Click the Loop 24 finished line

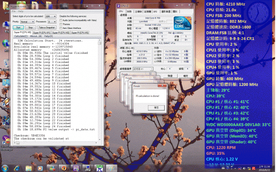coord(44,126)
